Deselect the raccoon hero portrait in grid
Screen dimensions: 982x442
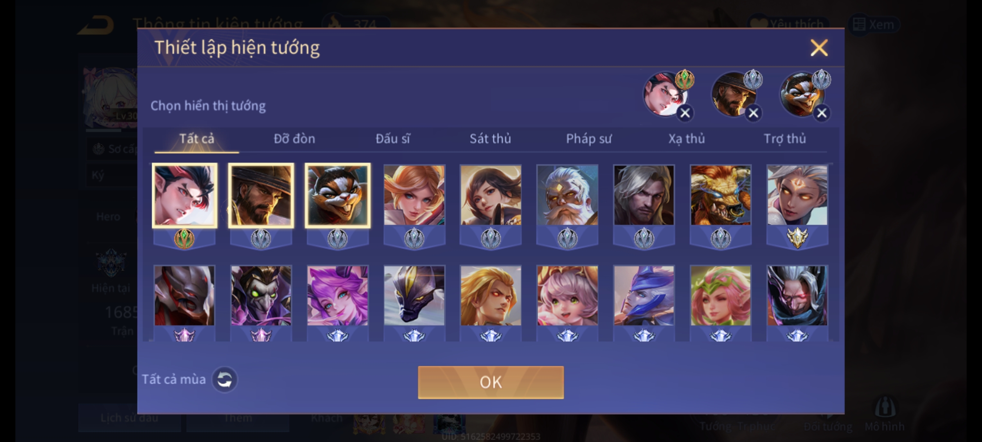tap(338, 196)
